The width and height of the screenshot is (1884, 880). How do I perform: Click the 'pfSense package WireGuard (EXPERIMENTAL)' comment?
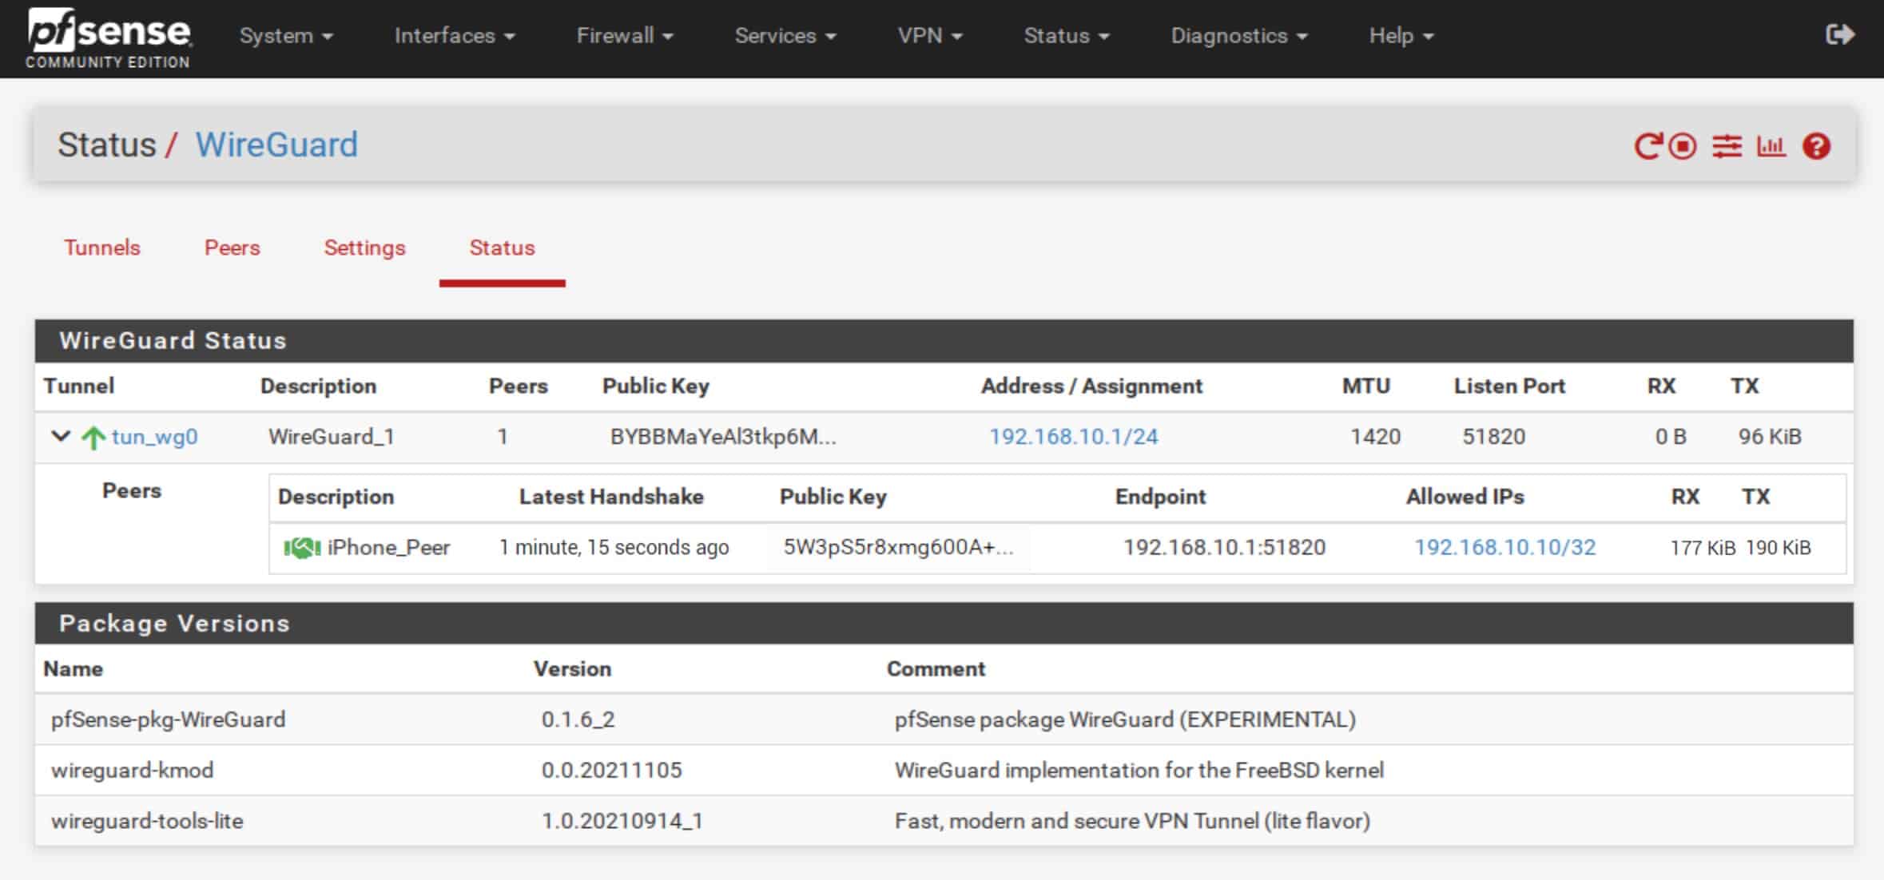[1125, 719]
